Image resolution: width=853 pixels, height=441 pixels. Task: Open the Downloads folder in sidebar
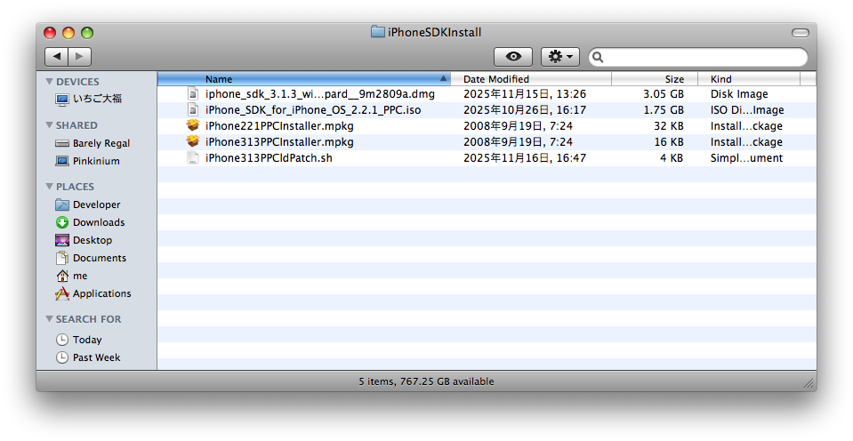click(x=98, y=222)
